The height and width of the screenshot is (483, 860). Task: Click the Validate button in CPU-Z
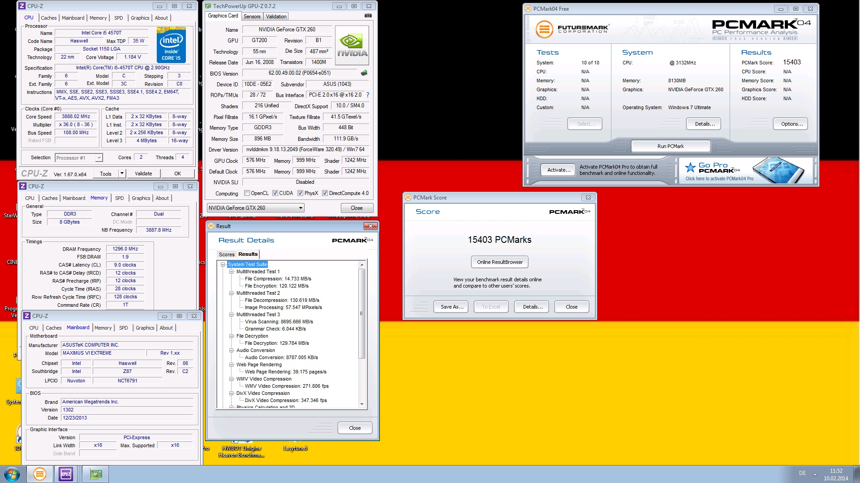point(143,174)
